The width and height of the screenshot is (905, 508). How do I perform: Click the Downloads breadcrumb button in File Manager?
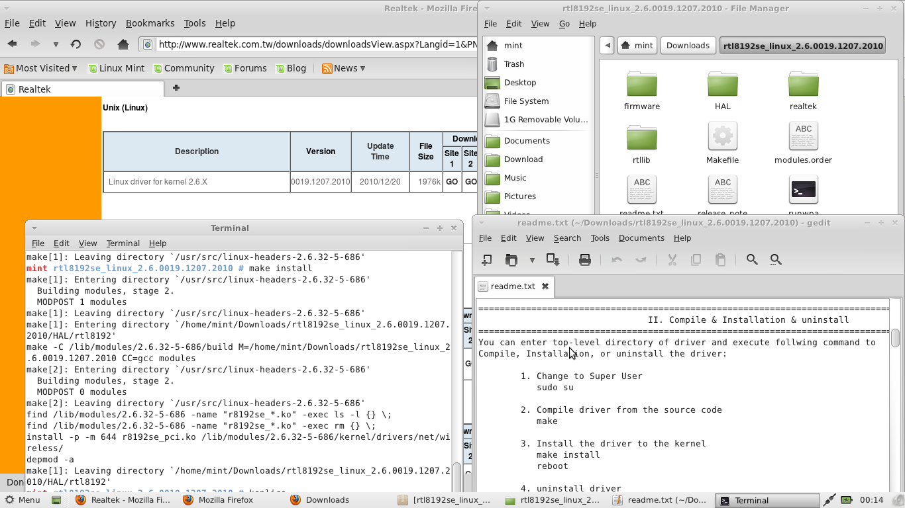688,45
